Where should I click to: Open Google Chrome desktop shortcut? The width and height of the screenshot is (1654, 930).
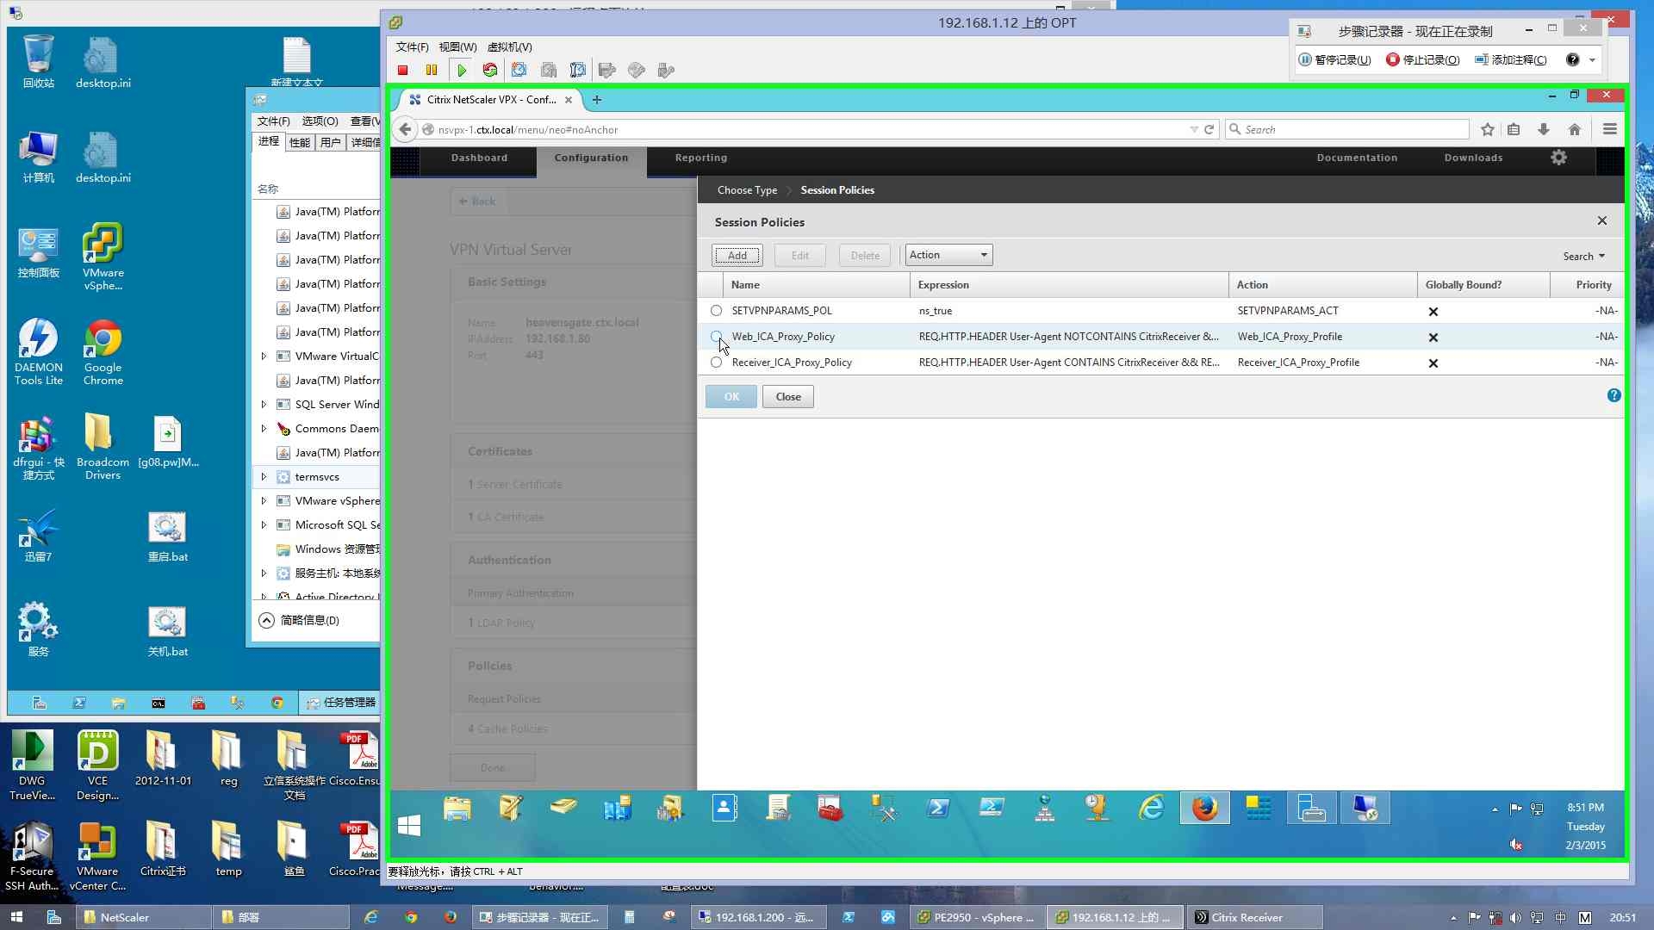click(103, 352)
